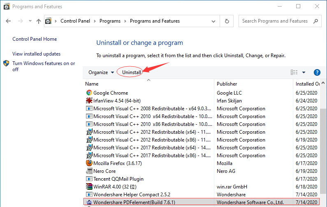327x207 pixels.
Task: Click Visual C++ 2012 (x64) installer icon
Action: click(x=89, y=132)
